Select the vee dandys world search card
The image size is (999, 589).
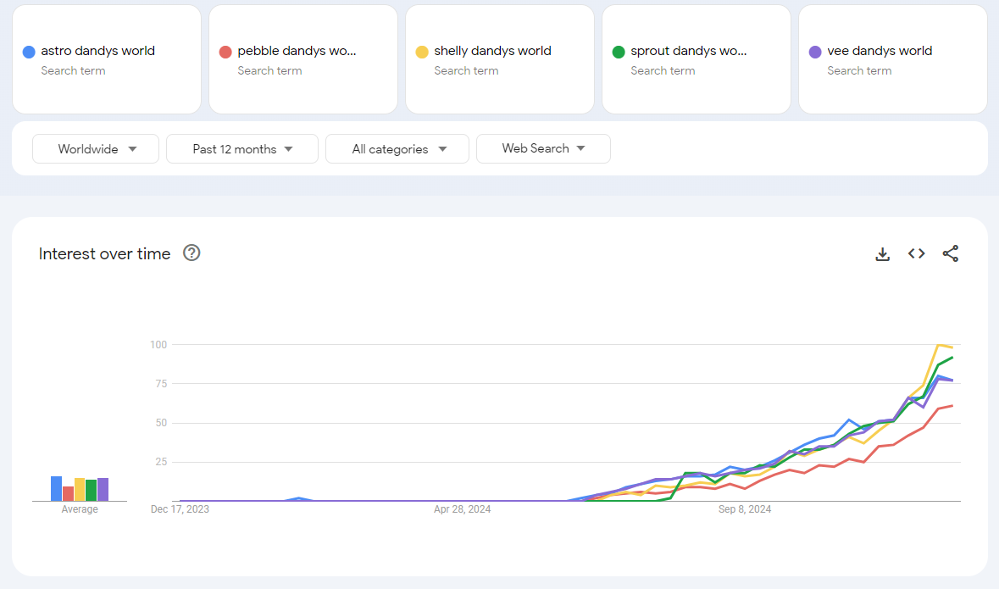tap(891, 59)
